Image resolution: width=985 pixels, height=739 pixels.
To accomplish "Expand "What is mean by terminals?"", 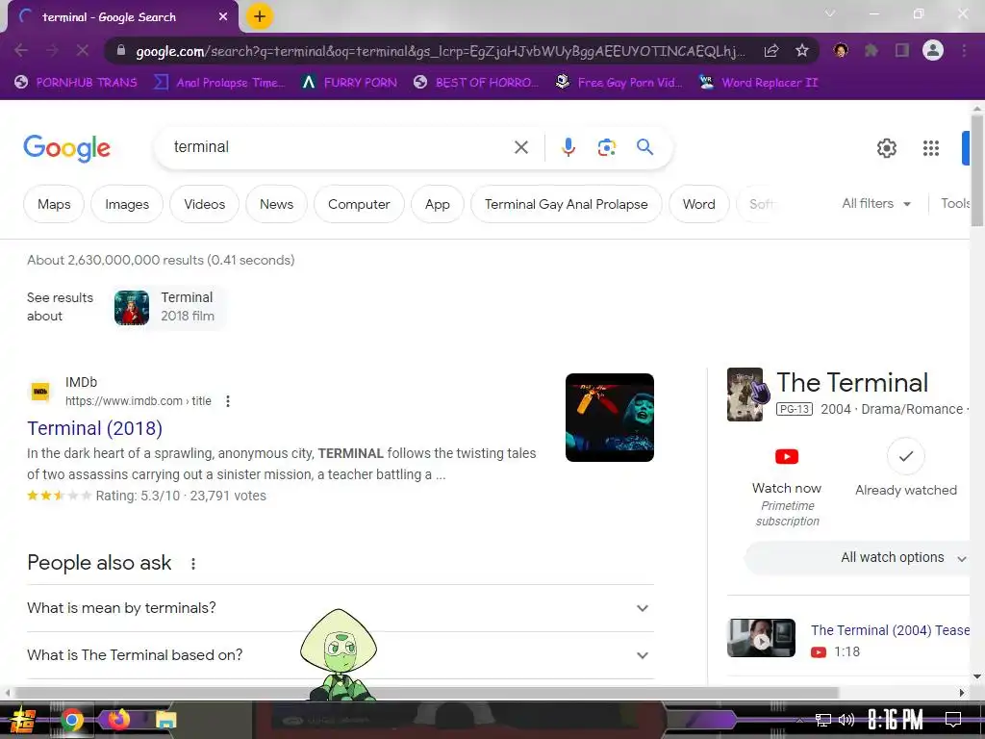I will [341, 608].
